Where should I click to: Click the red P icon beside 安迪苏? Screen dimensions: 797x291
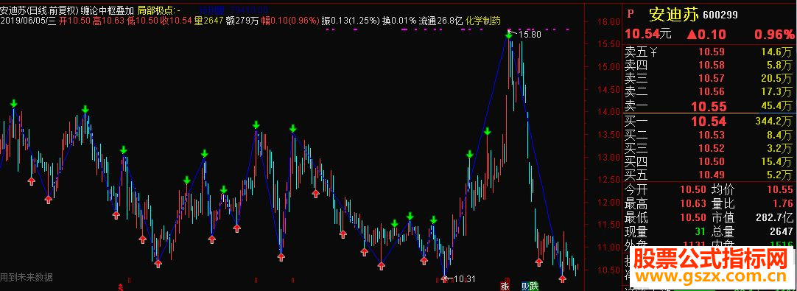click(631, 14)
